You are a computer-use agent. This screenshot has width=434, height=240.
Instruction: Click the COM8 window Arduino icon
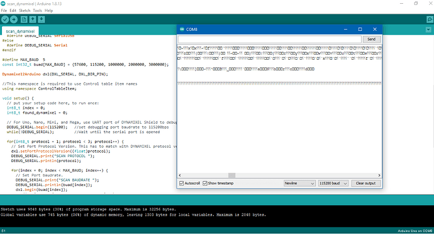coord(182,29)
